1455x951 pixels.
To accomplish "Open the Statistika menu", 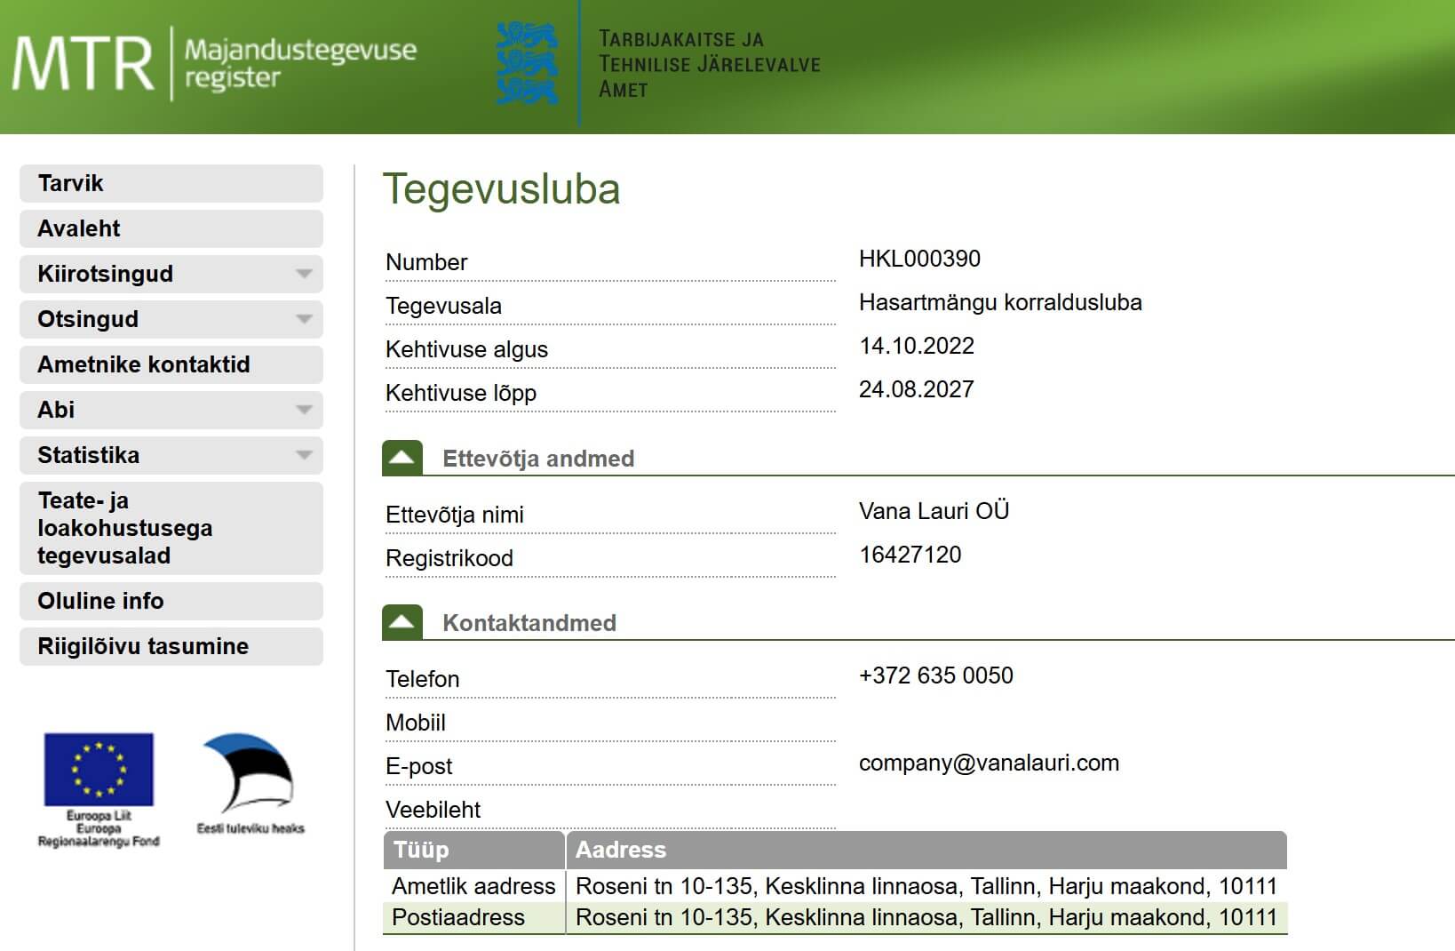I will (171, 455).
